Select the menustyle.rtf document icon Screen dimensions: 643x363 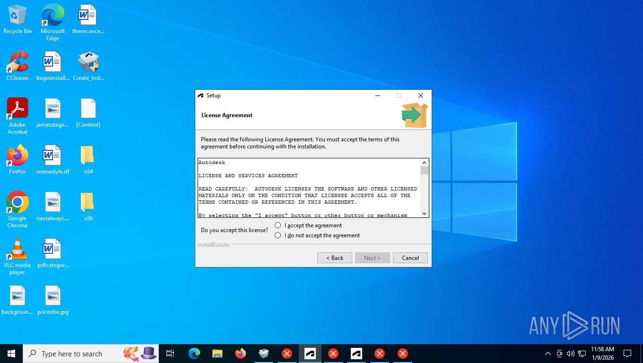click(x=53, y=160)
